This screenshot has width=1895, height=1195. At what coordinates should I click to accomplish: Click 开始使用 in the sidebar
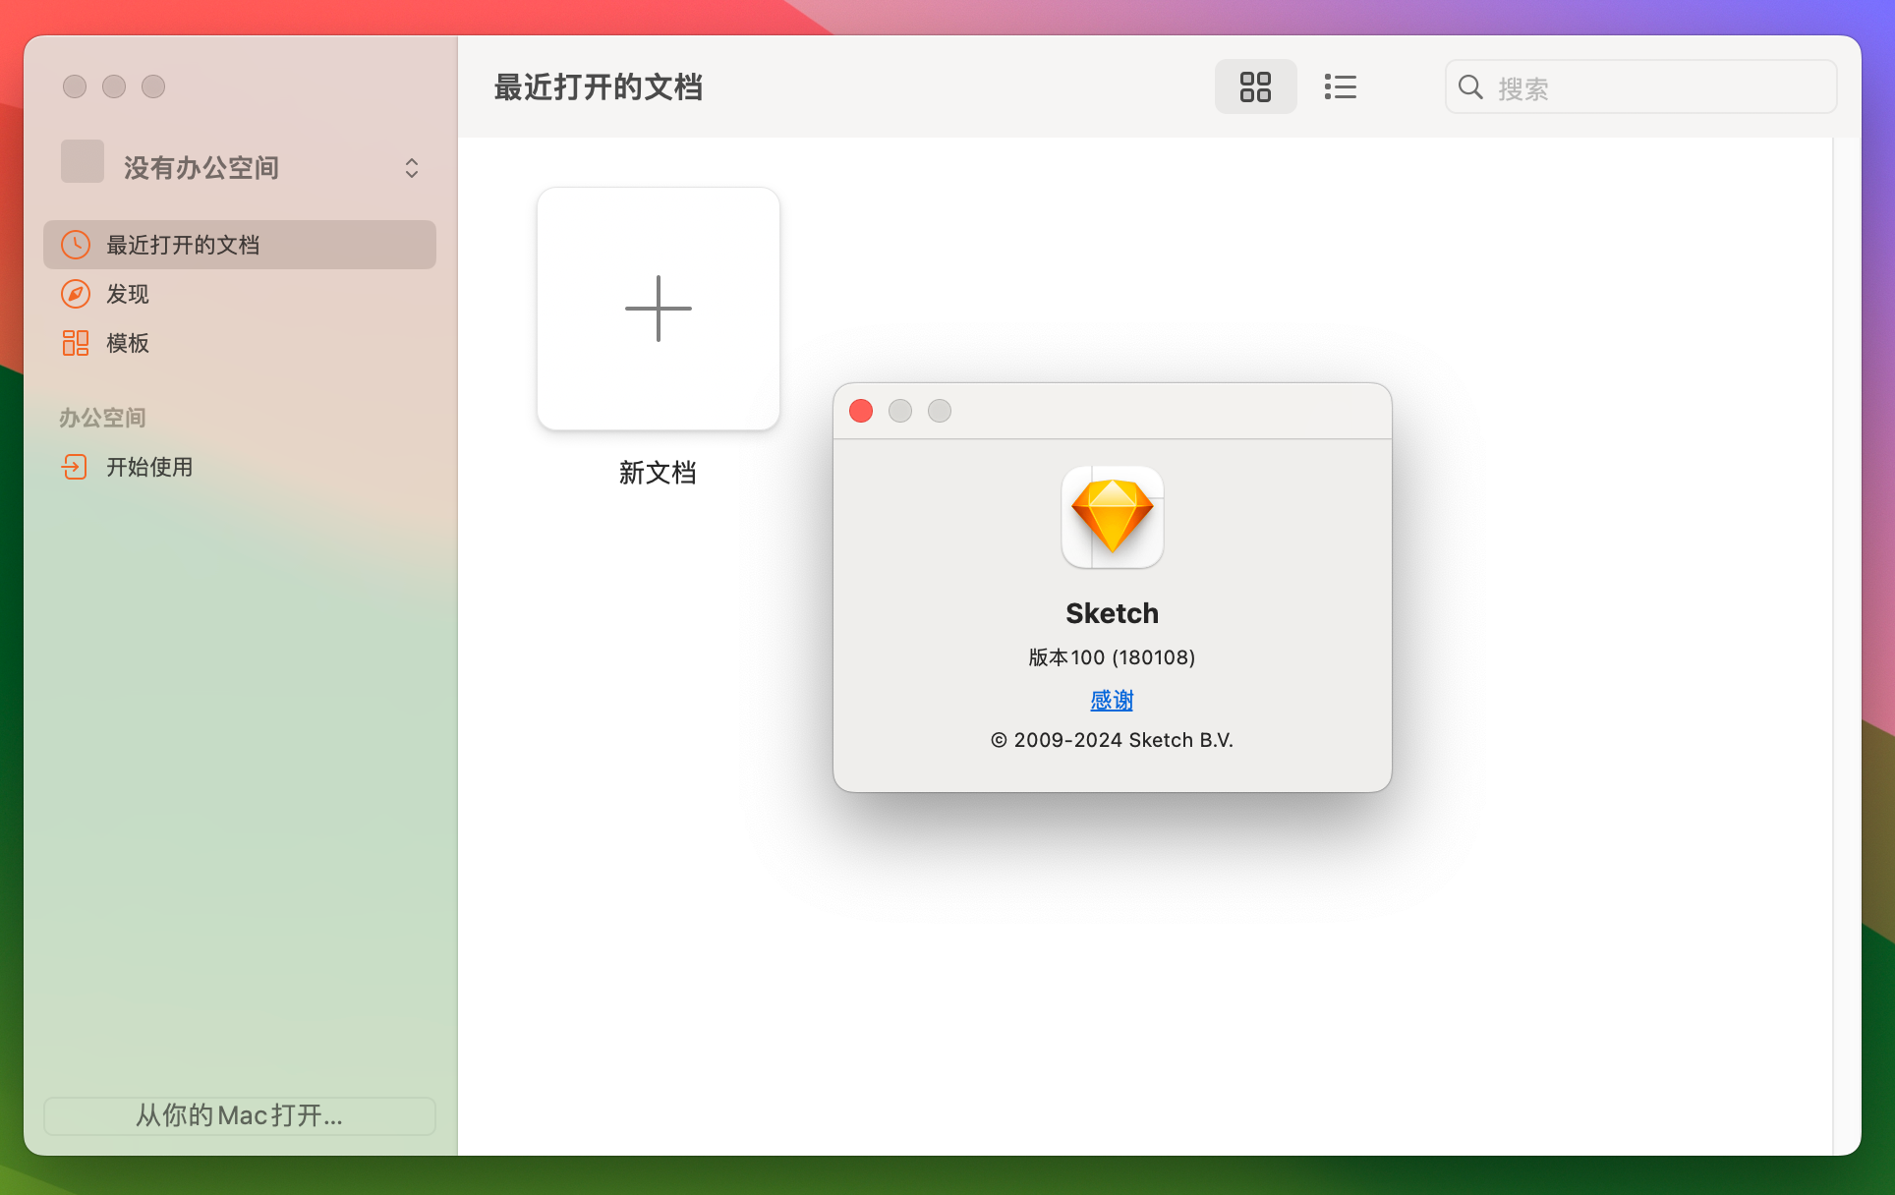point(240,467)
